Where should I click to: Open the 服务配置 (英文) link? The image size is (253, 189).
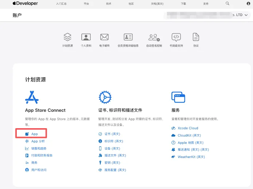point(115,170)
